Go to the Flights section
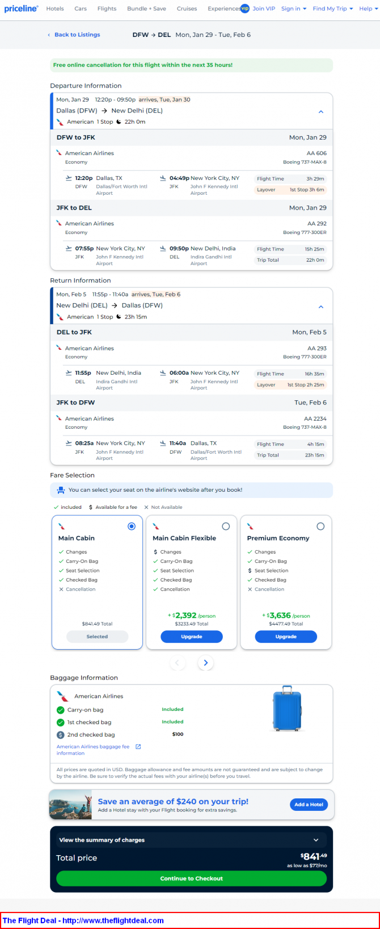 point(107,9)
